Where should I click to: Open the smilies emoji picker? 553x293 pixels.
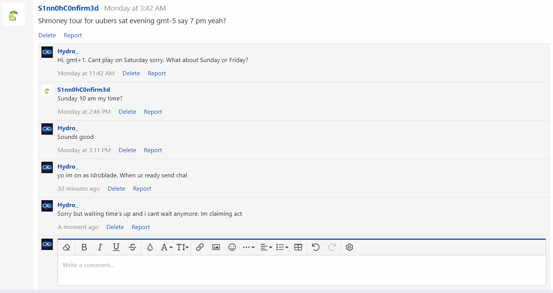tap(232, 247)
